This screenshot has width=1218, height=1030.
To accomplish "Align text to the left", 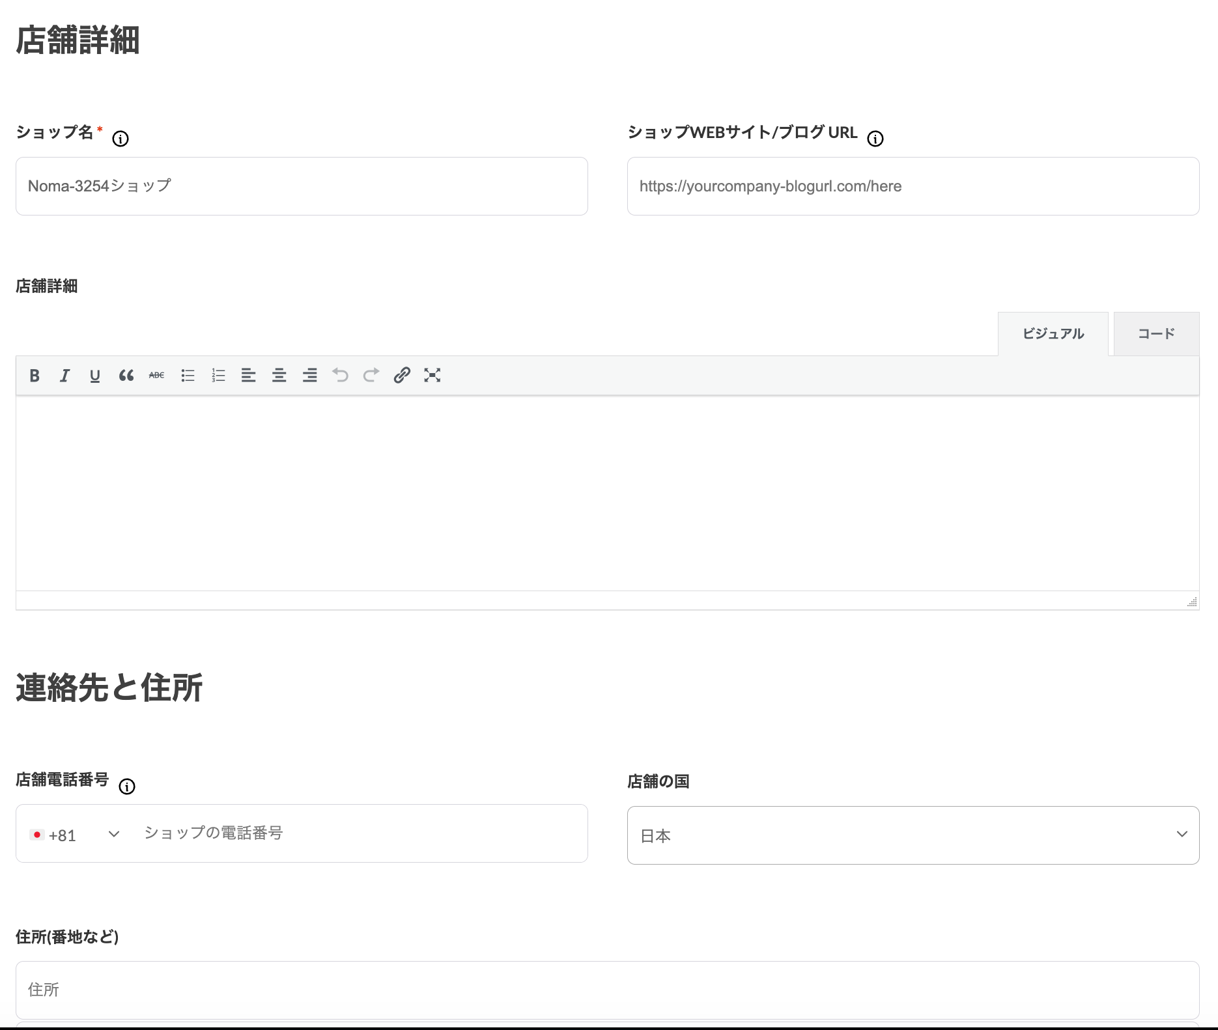I will pyautogui.click(x=248, y=376).
